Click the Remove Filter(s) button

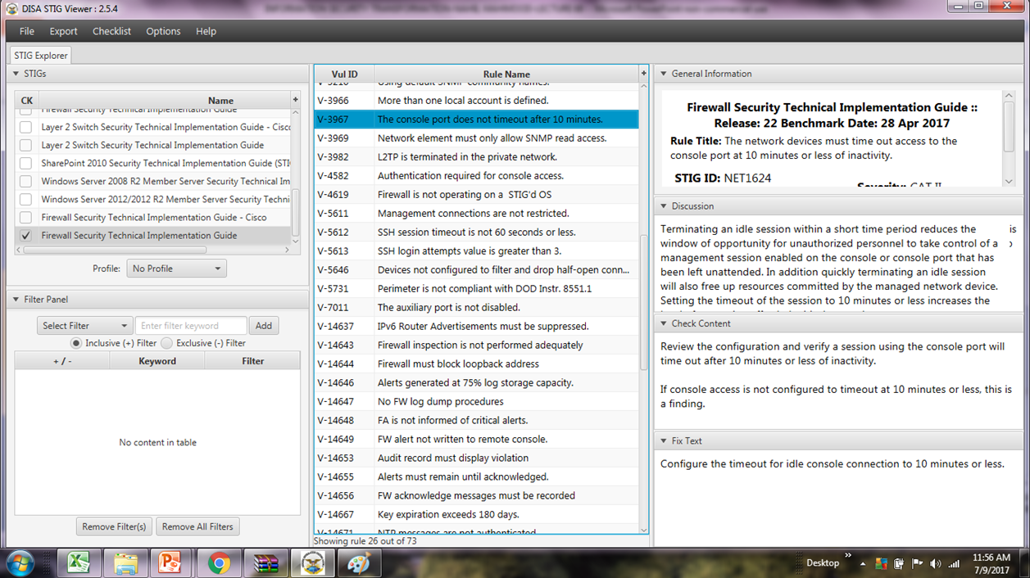tap(114, 526)
